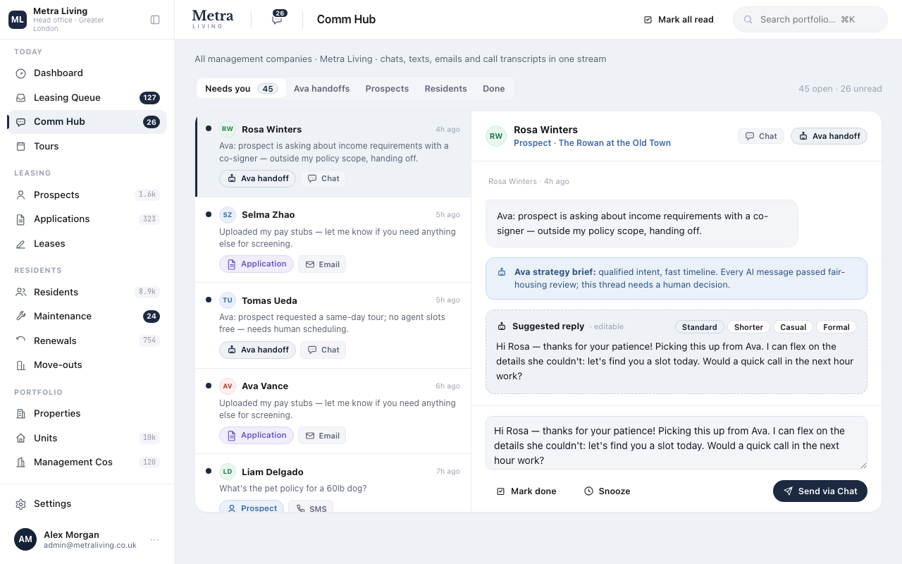
Task: Click the Tours calendar icon
Action: point(21,147)
